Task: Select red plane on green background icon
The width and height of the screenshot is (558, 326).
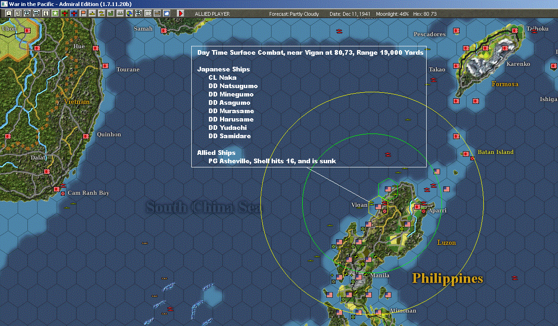Action: pos(64,13)
